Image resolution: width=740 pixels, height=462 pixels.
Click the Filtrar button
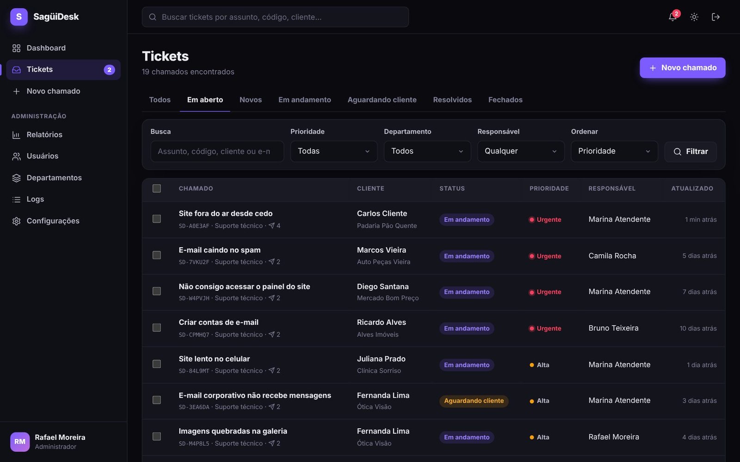(x=691, y=152)
